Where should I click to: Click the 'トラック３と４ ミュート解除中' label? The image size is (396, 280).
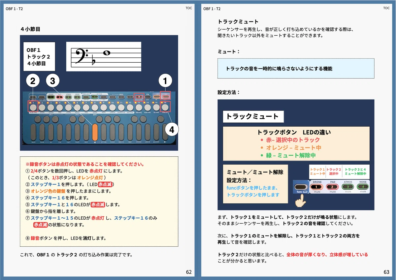pos(355,171)
